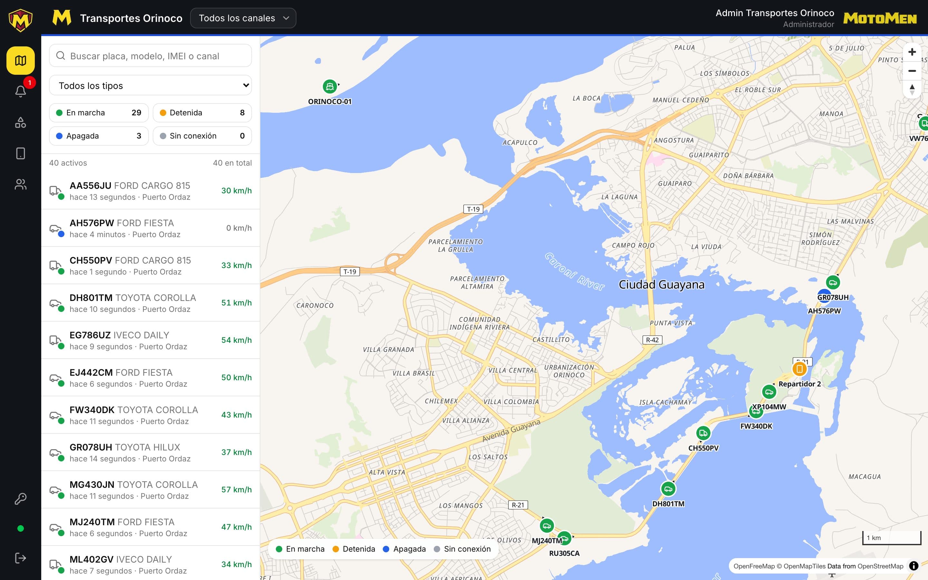This screenshot has height=580, width=928.
Task: Select GR078UH TOYOTA HILUX row
Action: [x=150, y=452]
